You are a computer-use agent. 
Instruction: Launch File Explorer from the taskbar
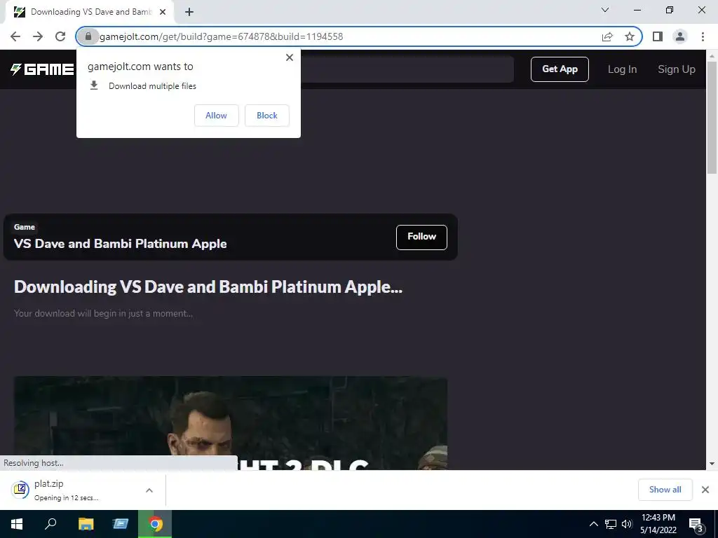[86, 524]
